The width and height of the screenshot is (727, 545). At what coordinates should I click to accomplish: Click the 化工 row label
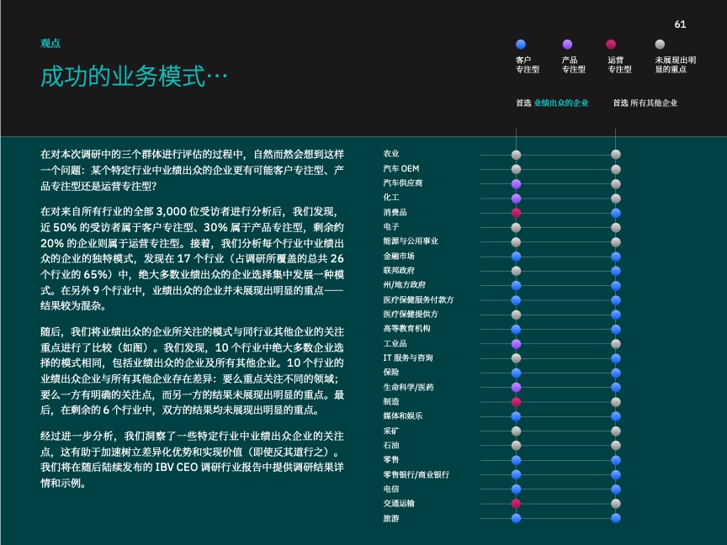(x=391, y=197)
